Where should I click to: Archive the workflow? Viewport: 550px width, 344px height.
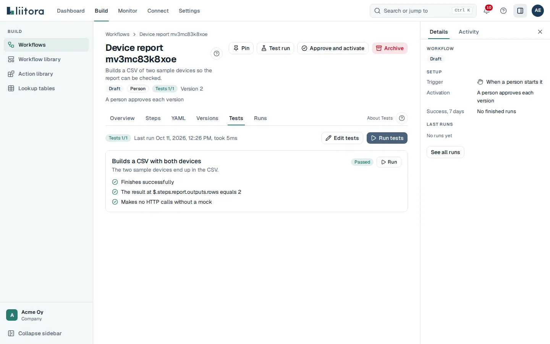coord(390,48)
